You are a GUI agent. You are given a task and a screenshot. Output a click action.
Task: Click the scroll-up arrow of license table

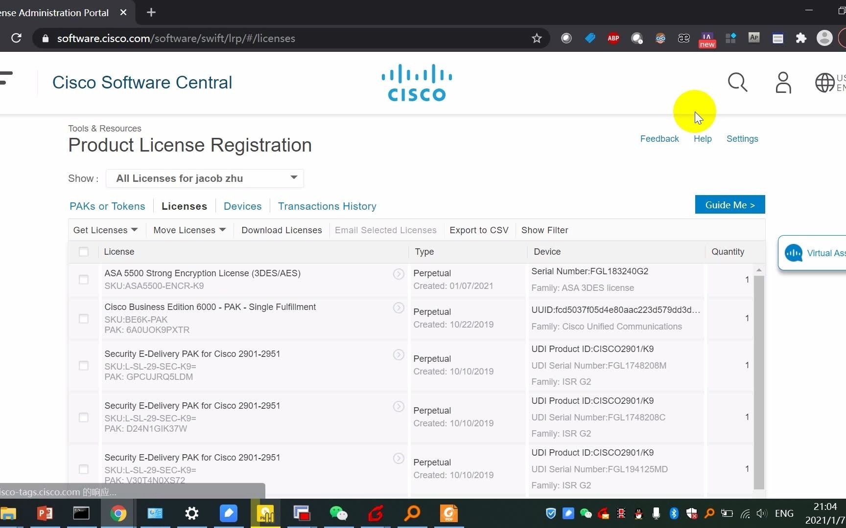pos(759,270)
